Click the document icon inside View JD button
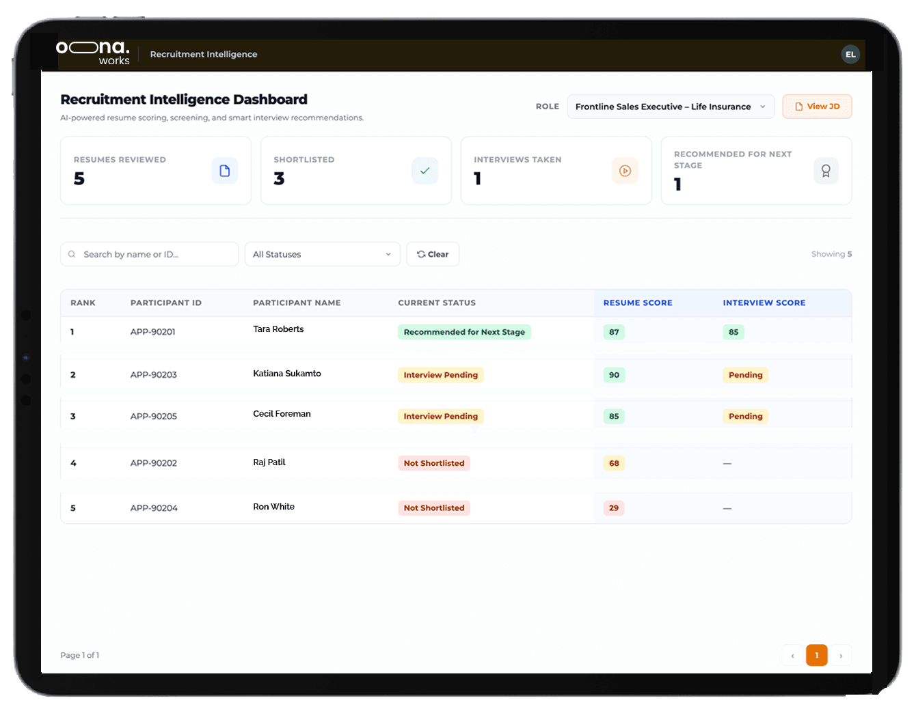Image resolution: width=916 pixels, height=709 pixels. click(799, 106)
